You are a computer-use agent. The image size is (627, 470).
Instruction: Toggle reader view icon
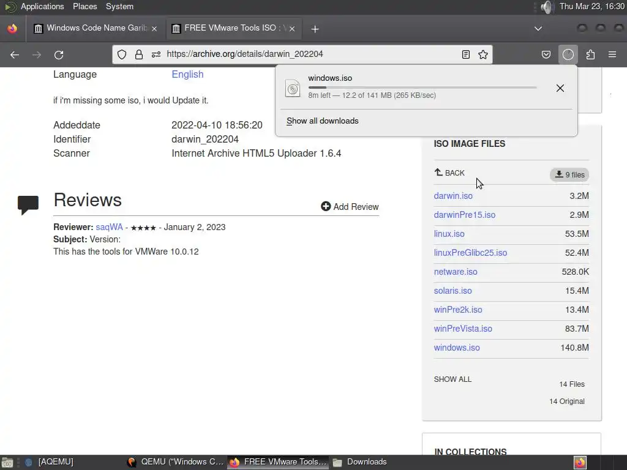click(465, 54)
